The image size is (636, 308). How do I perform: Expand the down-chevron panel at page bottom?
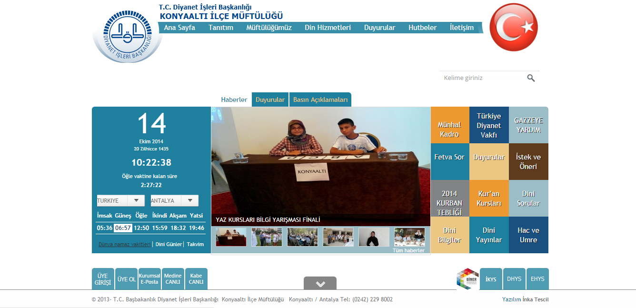pyautogui.click(x=320, y=283)
